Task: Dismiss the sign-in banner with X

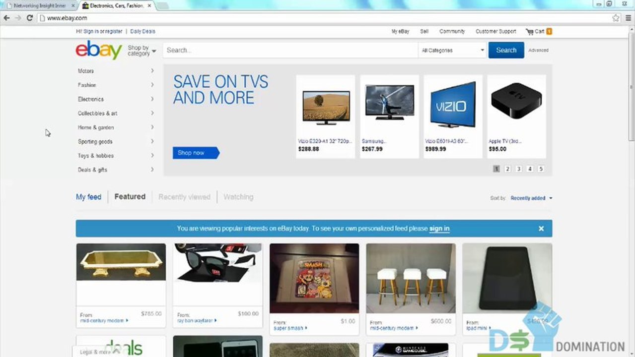Action: (x=541, y=229)
